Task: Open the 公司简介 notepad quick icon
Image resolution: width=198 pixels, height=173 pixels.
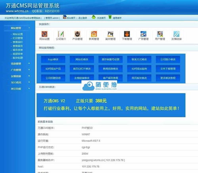Action: click(x=61, y=34)
